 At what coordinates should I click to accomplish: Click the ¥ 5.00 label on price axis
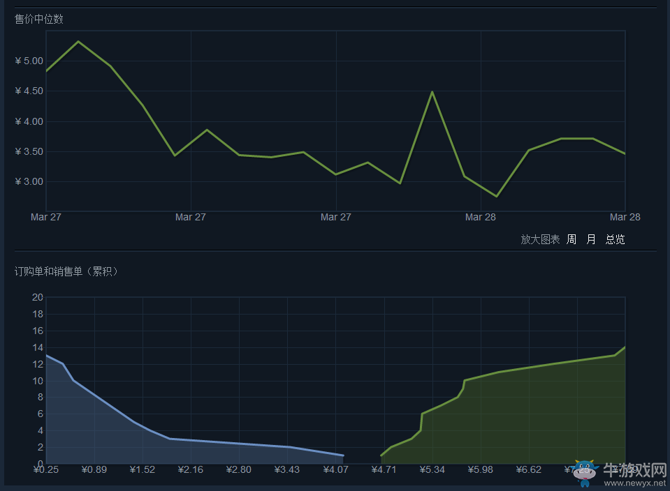click(x=29, y=61)
